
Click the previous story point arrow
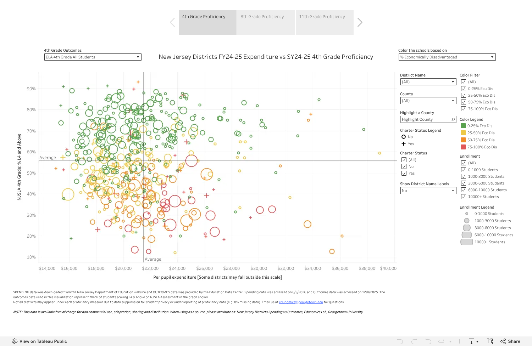172,22
